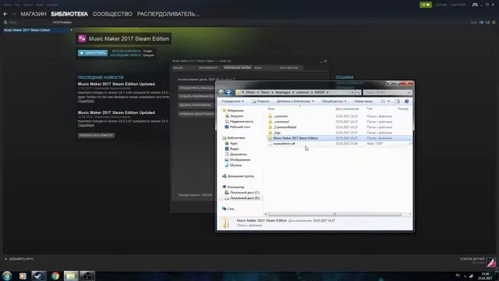Click the green notifications inbox icon in Steam
The height and width of the screenshot is (281, 499).
[x=426, y=5]
